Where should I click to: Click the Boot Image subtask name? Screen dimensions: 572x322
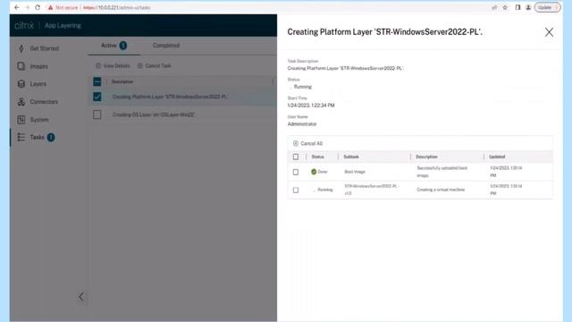click(355, 172)
